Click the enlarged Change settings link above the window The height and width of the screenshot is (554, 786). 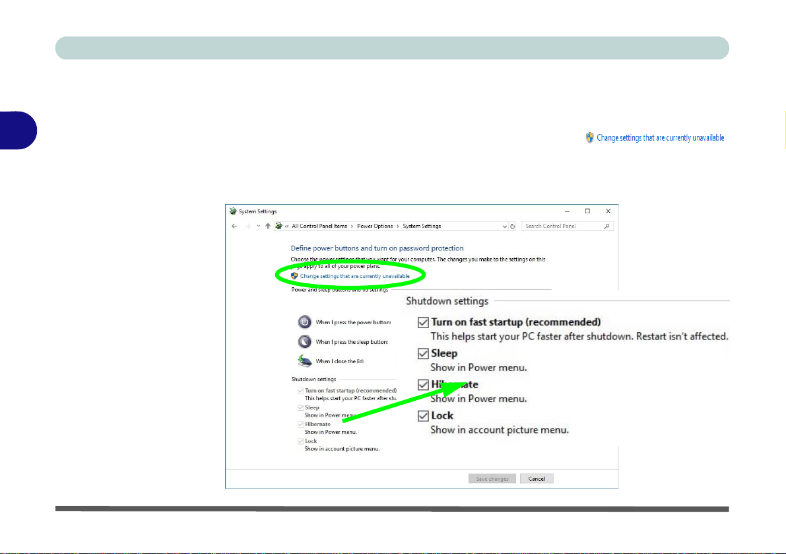tap(660, 138)
